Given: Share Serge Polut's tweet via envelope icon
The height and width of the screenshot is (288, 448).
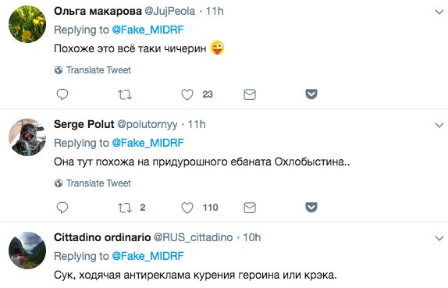Looking at the screenshot, I should (250, 208).
